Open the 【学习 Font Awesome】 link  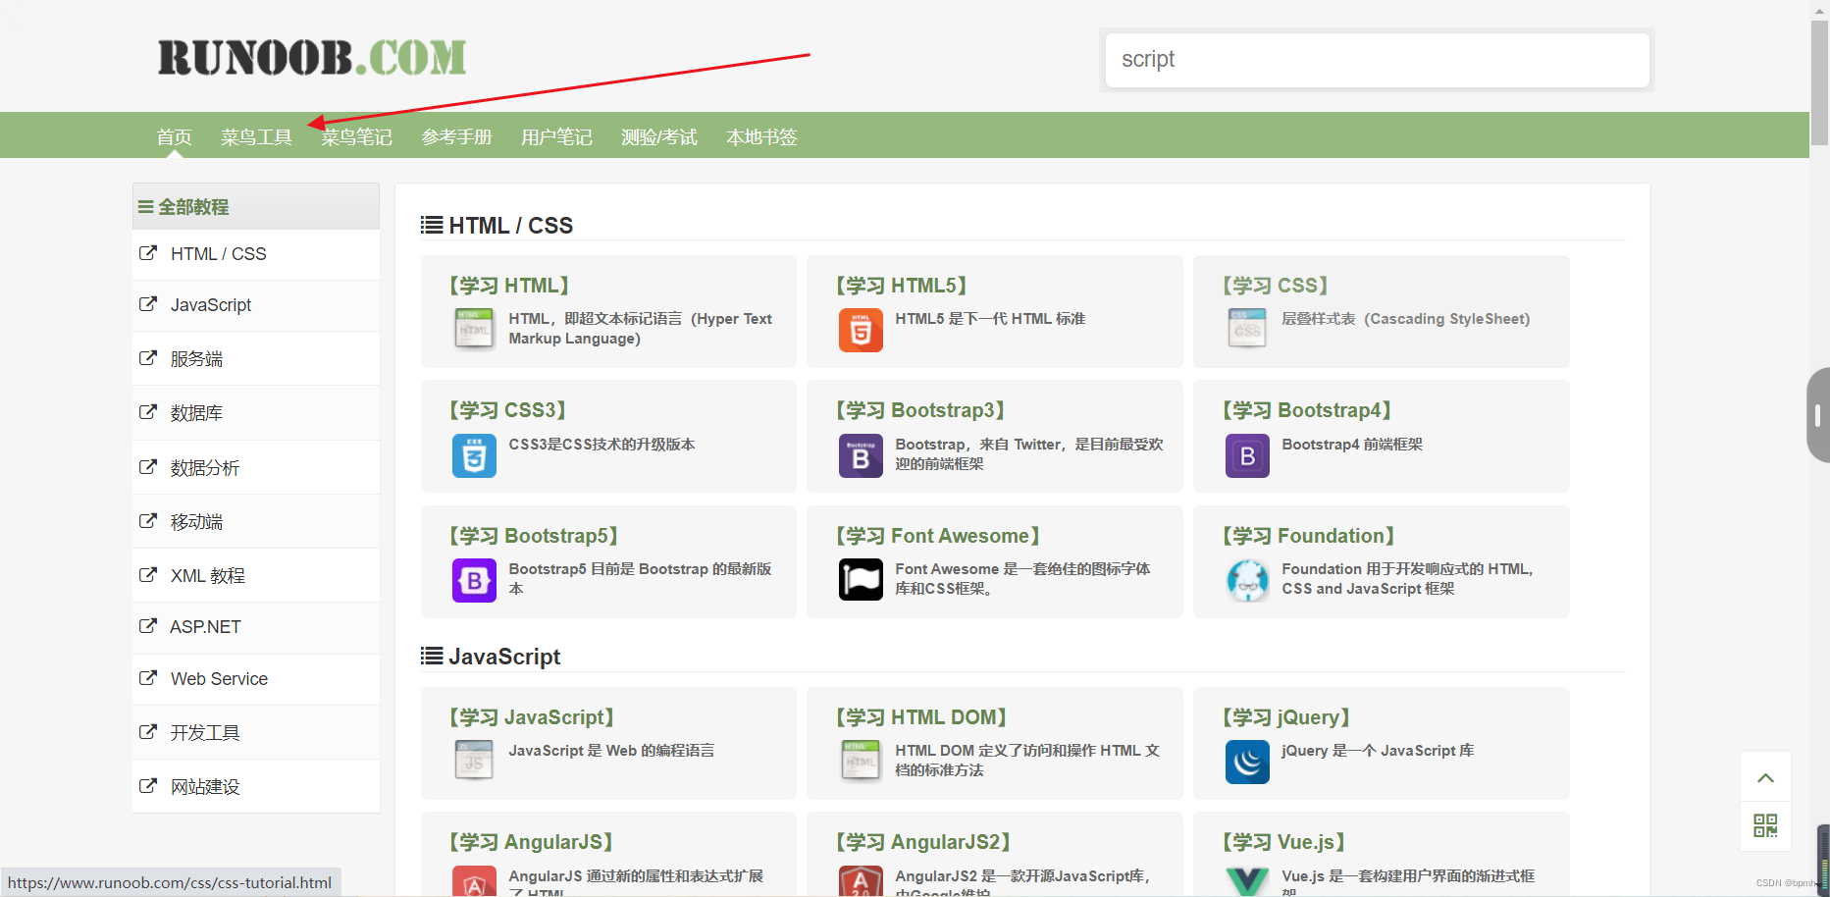click(938, 536)
